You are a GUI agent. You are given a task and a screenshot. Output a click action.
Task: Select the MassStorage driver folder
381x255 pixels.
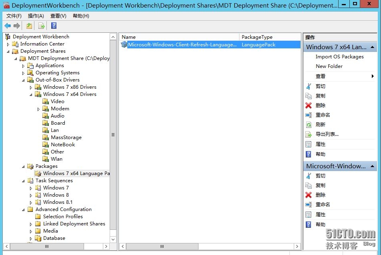pyautogui.click(x=66, y=137)
